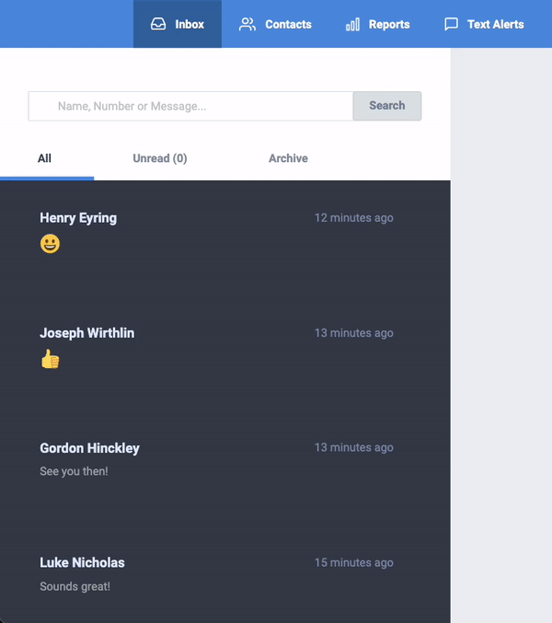Click Gordon Hinckley's '13 minutes ago' timestamp
This screenshot has height=623, width=552.
coord(354,447)
